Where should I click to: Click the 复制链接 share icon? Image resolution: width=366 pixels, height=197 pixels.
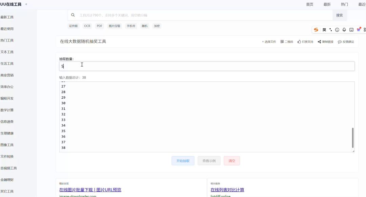tap(319, 42)
